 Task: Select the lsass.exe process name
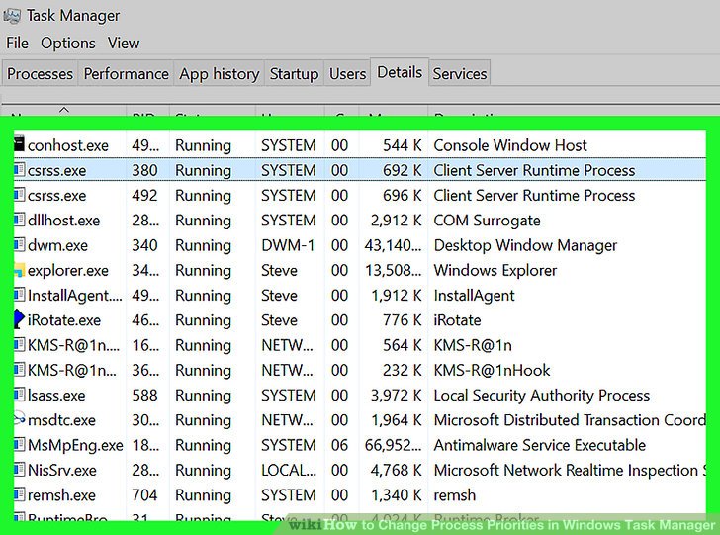[56, 396]
